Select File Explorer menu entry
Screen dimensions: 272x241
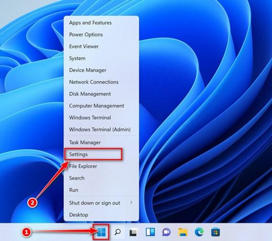(101, 166)
